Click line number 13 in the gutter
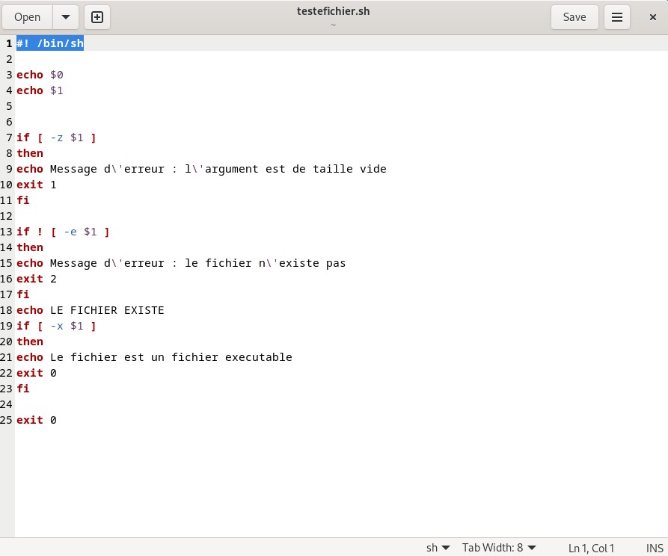Viewport: 668px width, 556px height. tap(7, 232)
